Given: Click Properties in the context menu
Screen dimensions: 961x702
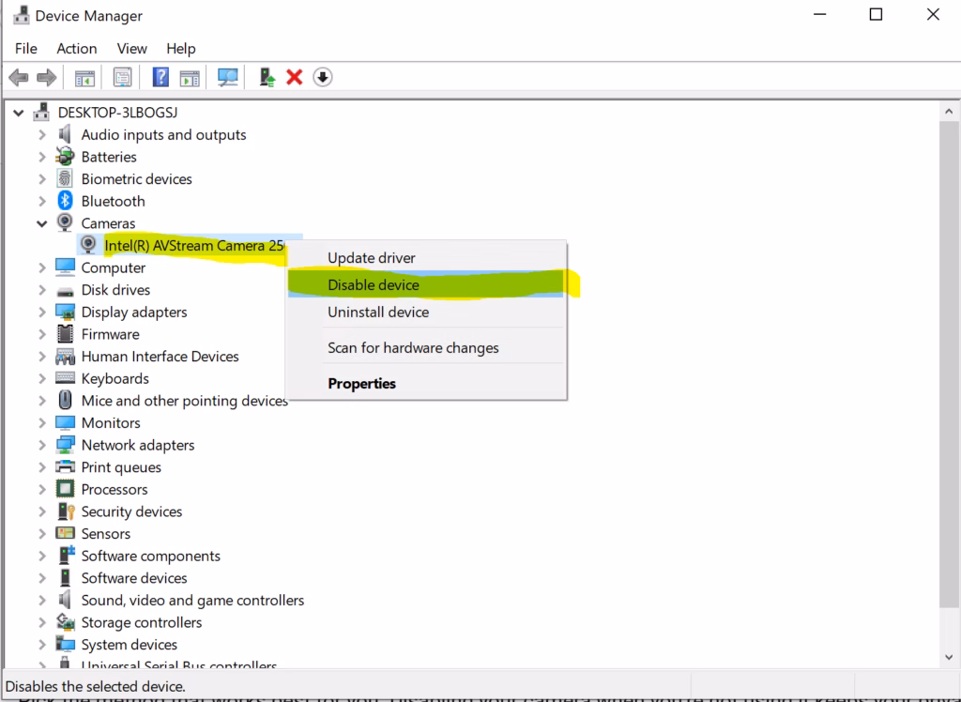Looking at the screenshot, I should [x=361, y=384].
